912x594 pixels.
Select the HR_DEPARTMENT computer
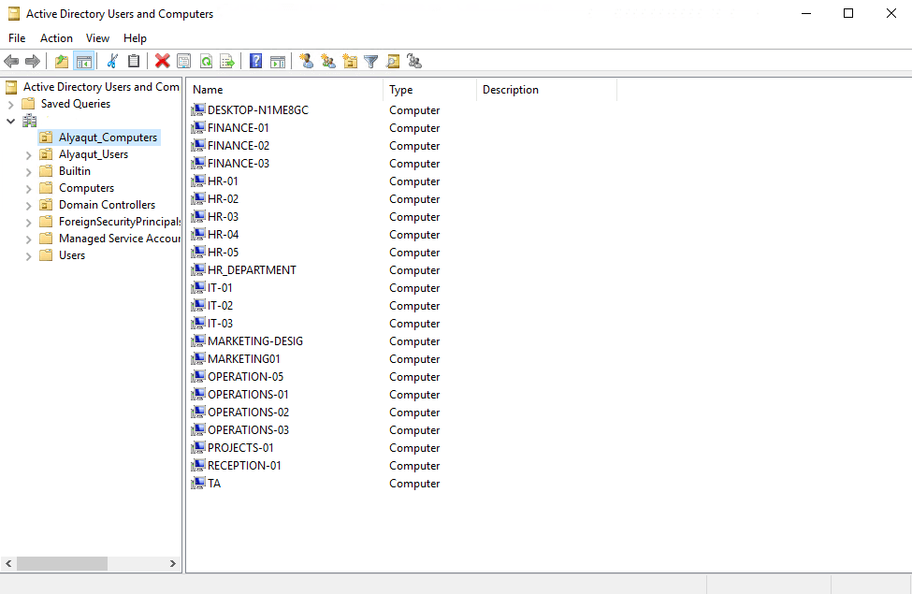click(252, 270)
